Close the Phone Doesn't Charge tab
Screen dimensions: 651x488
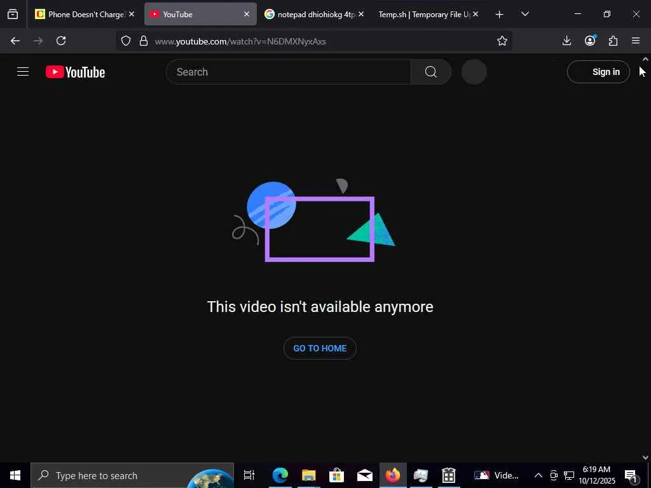click(132, 14)
